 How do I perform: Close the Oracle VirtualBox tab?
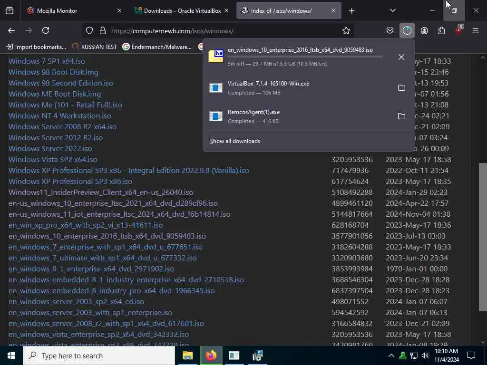tap(226, 11)
